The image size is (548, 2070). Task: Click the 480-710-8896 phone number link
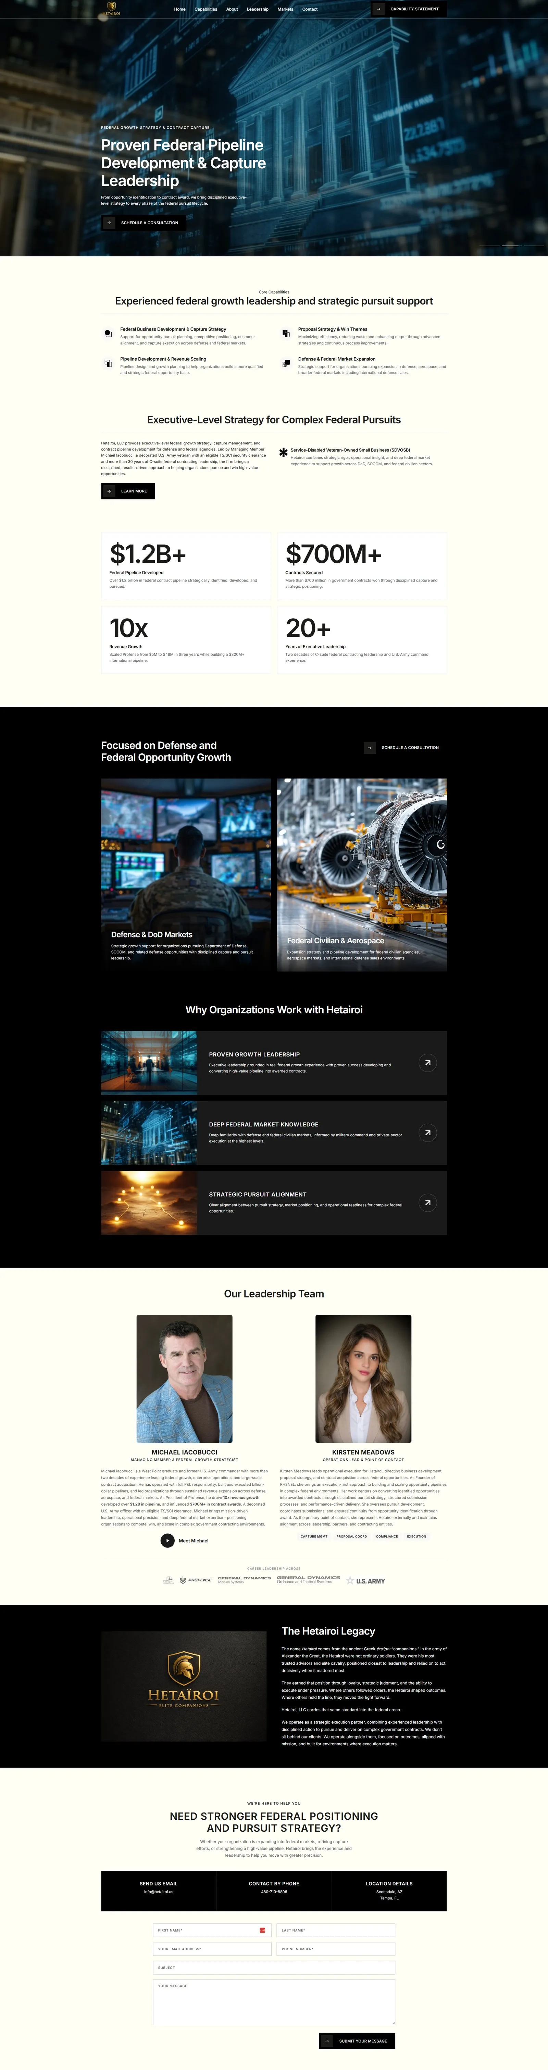(274, 1892)
